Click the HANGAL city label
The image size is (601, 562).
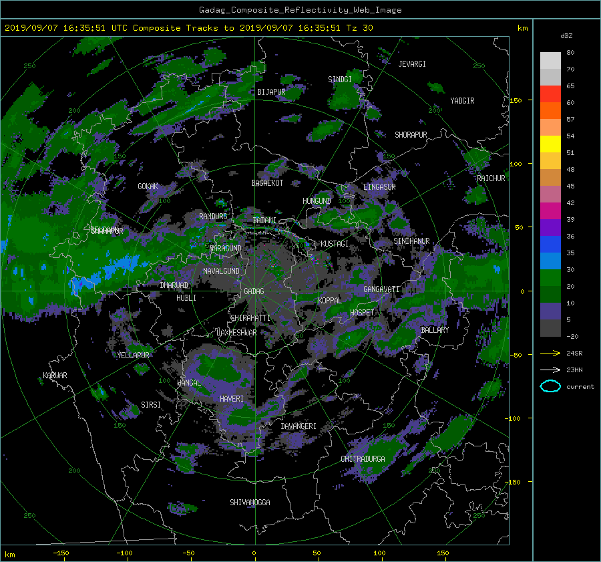click(189, 383)
